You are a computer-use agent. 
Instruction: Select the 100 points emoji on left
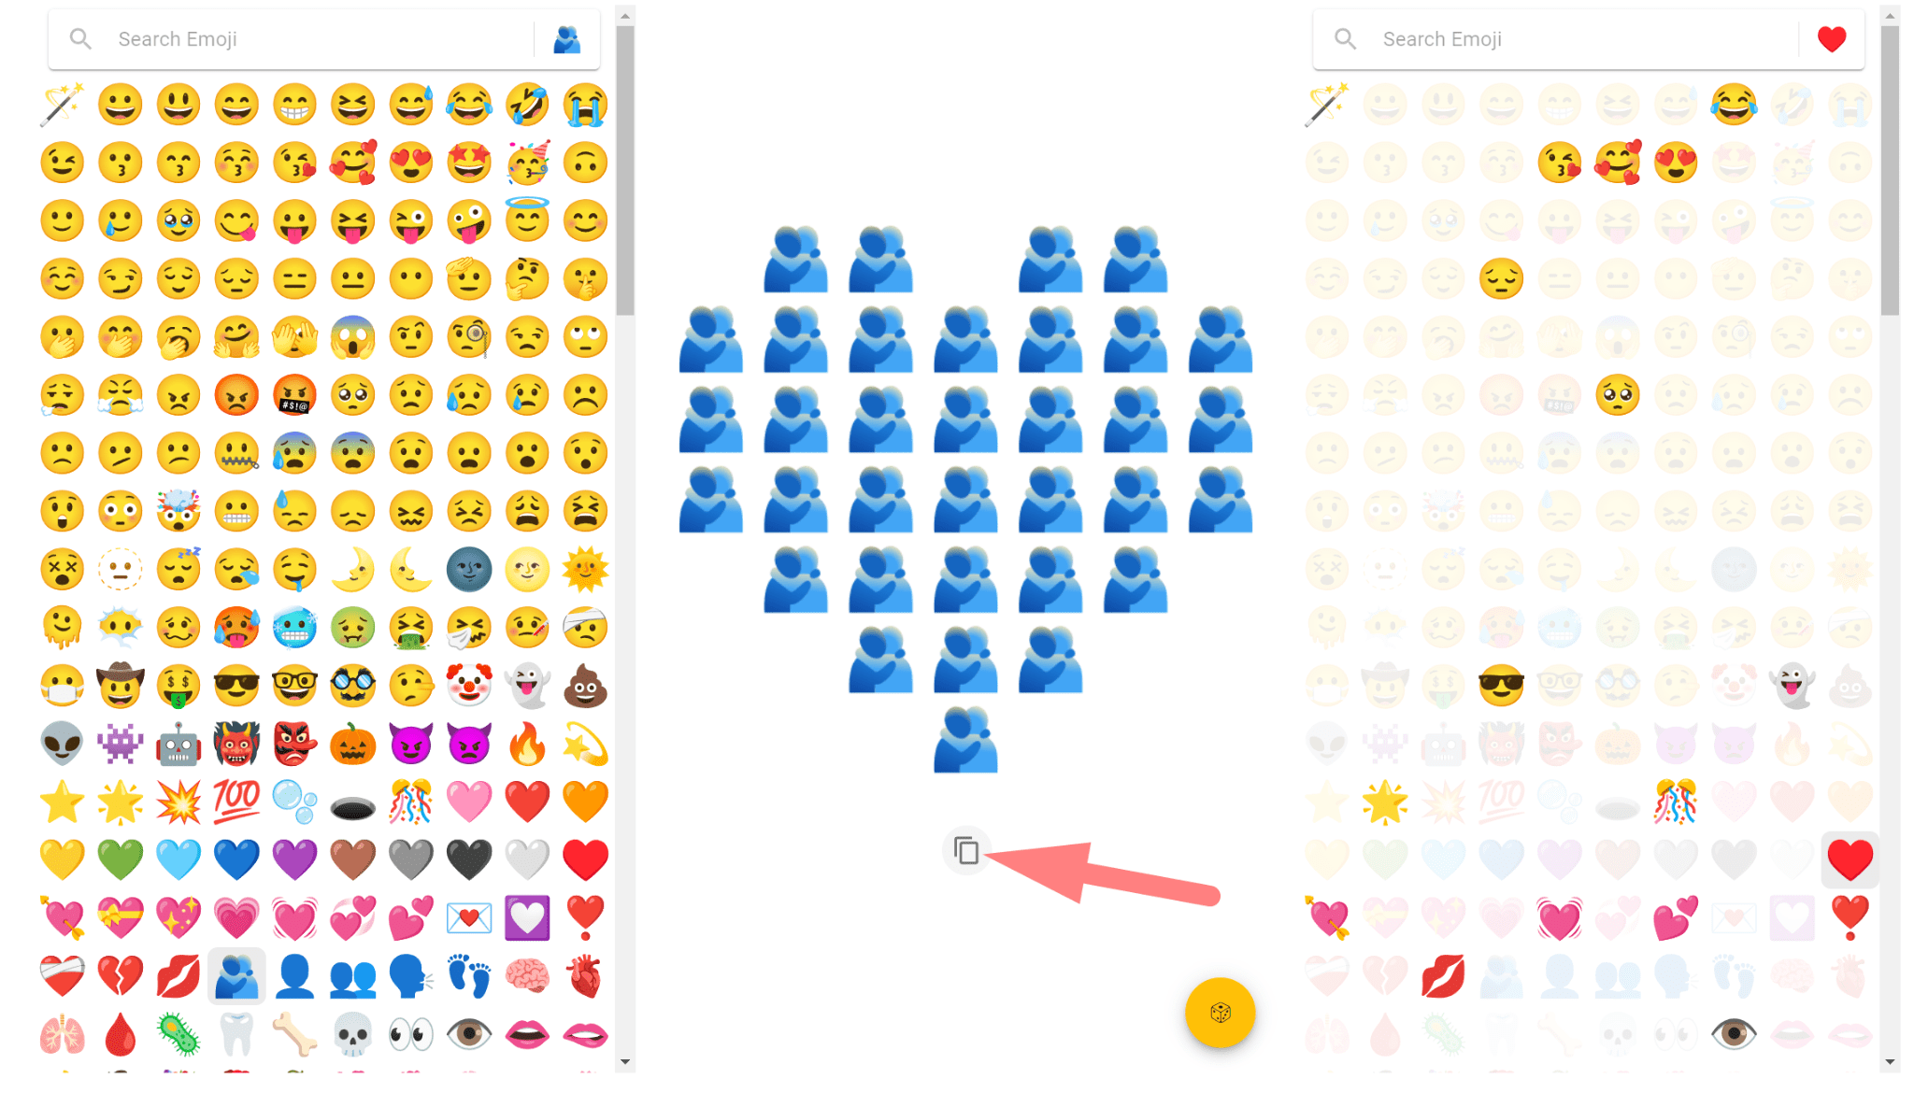236,802
